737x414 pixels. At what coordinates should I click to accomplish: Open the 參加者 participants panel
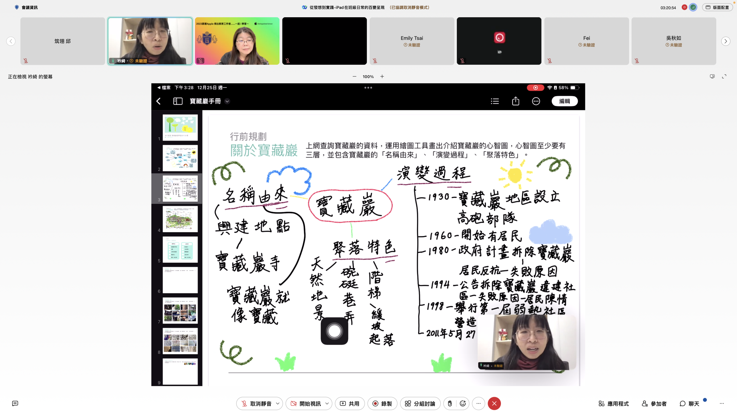tap(654, 403)
